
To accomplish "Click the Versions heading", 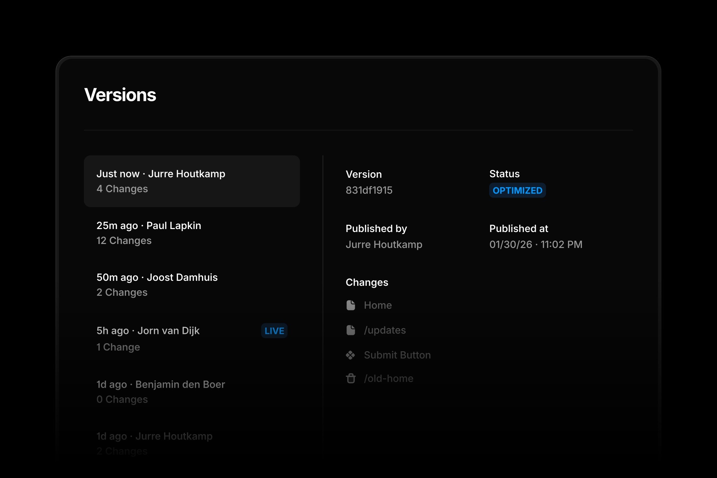I will [x=120, y=95].
